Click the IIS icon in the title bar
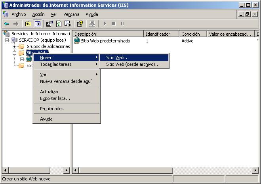The width and height of the screenshot is (261, 184). click(x=6, y=5)
